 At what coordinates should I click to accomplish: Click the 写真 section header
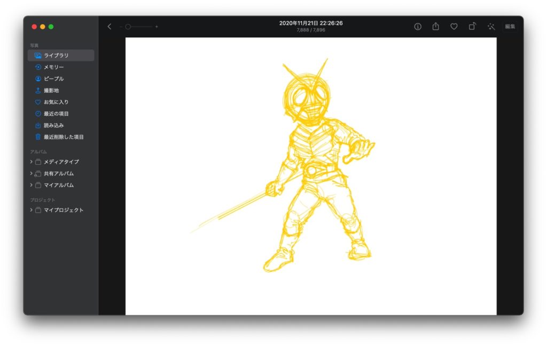point(34,45)
